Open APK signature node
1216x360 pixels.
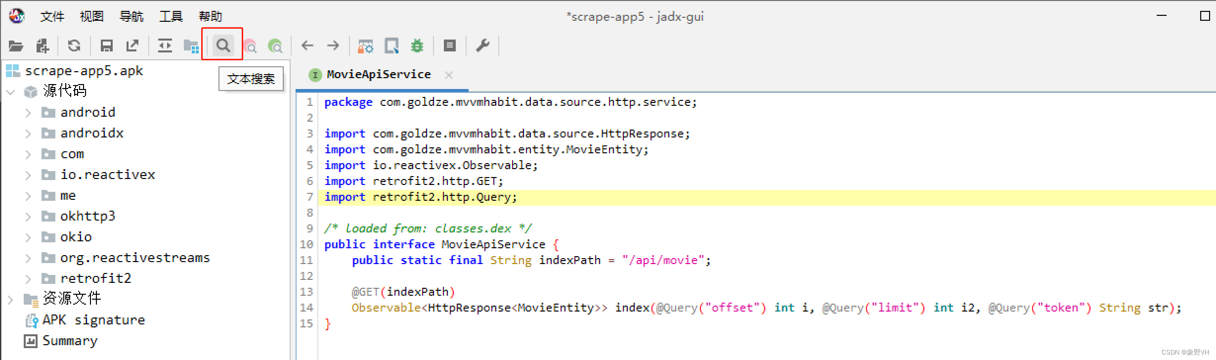point(93,320)
